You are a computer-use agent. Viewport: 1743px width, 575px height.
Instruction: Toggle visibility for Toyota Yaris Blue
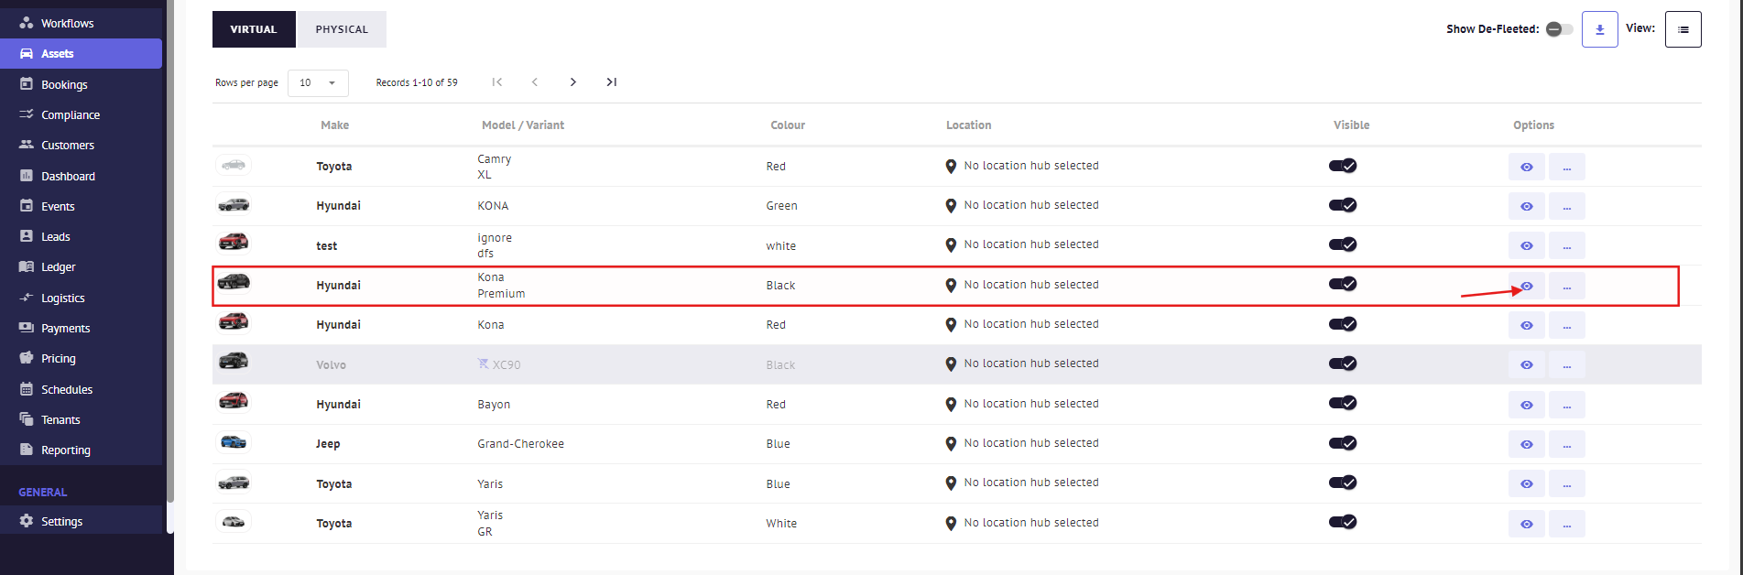[x=1343, y=483]
